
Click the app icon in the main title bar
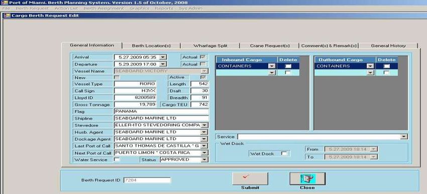pos(5,3)
